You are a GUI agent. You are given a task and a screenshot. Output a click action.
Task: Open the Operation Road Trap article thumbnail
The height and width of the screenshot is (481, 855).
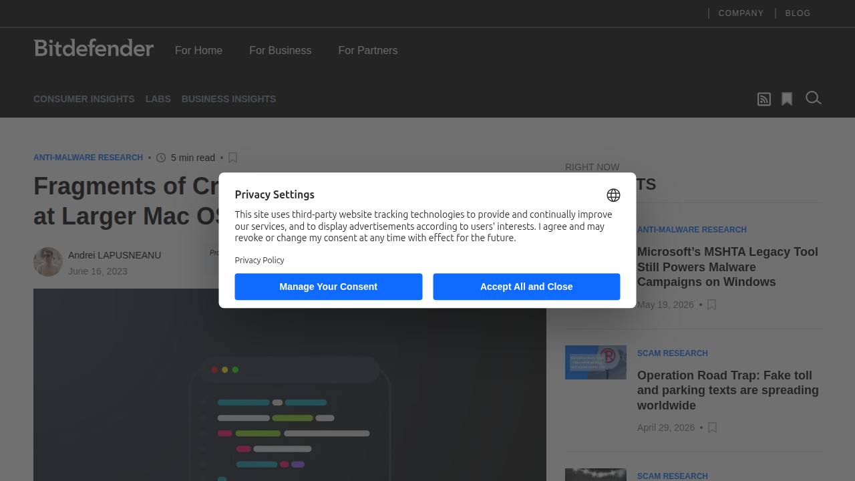[596, 362]
